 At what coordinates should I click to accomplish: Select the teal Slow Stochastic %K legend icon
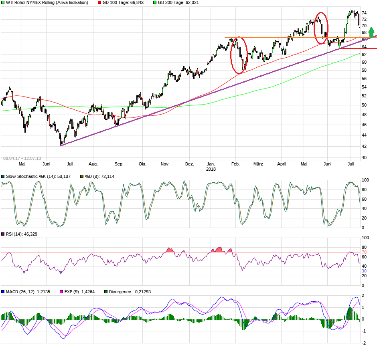pyautogui.click(x=3, y=176)
